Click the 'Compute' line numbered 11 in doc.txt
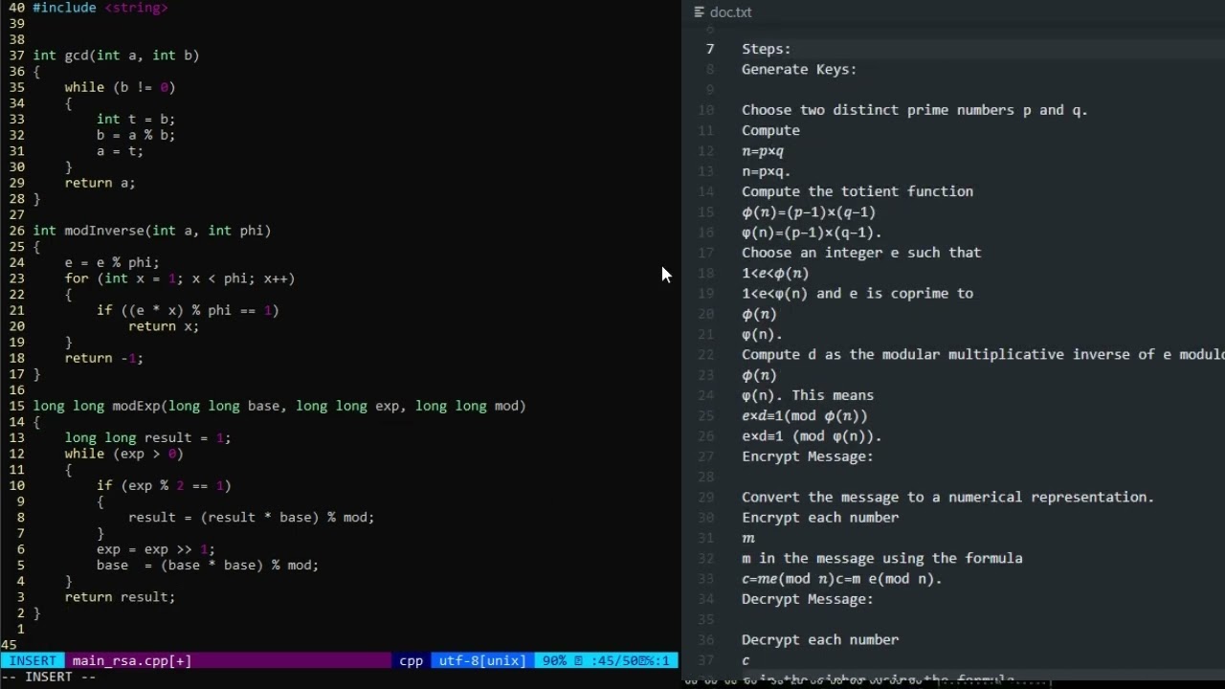1225x689 pixels. click(770, 130)
